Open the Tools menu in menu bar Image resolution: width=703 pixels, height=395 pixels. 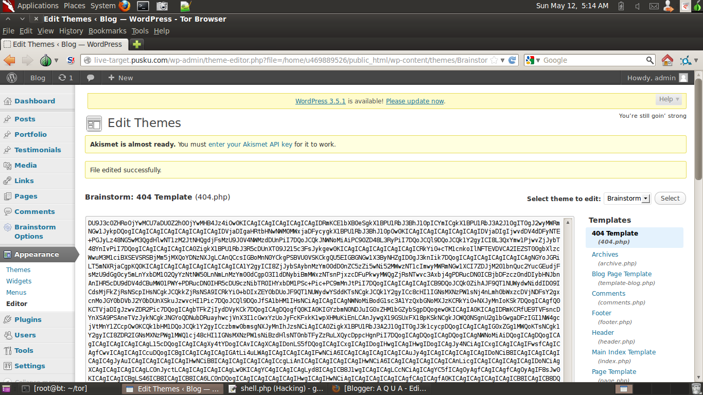140,31
